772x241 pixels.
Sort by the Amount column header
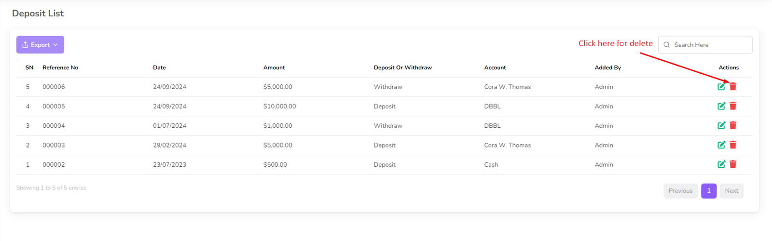pyautogui.click(x=274, y=68)
